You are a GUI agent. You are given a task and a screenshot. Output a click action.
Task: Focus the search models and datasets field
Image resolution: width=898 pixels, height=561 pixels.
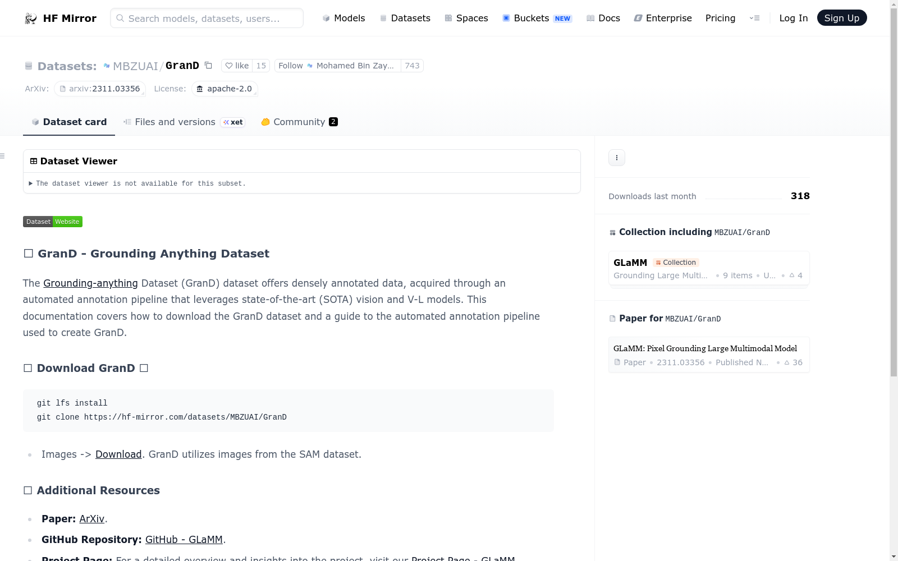(207, 18)
